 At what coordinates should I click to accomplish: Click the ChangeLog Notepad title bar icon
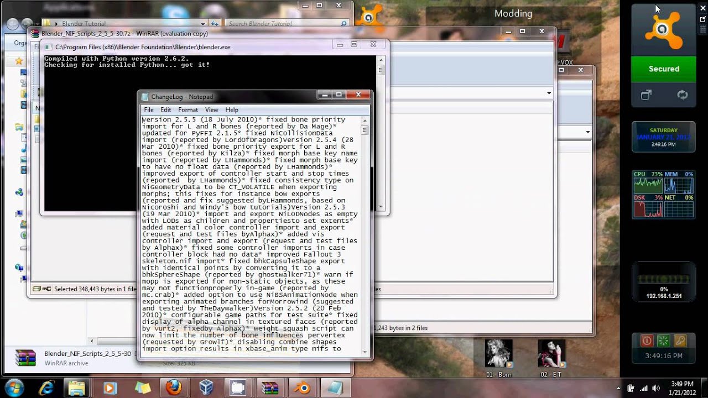145,97
